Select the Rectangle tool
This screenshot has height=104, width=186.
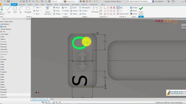(x=28, y=10)
